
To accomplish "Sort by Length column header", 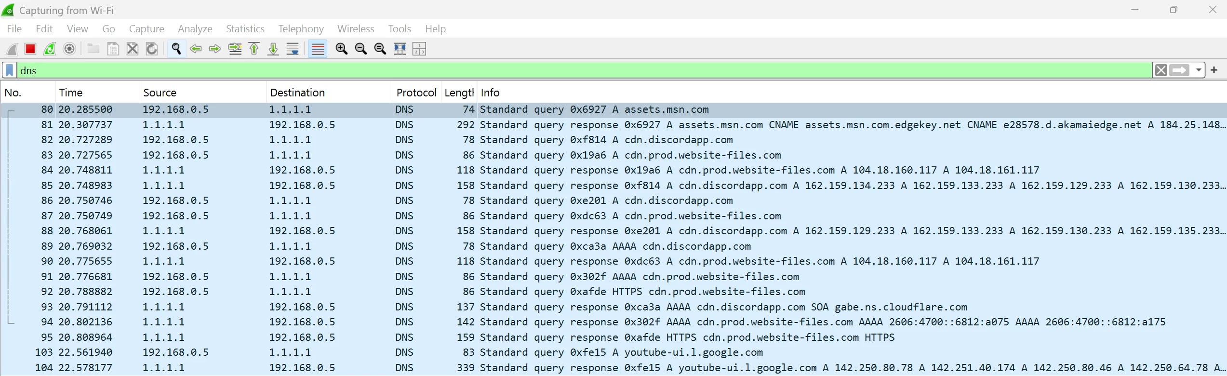I will point(459,93).
